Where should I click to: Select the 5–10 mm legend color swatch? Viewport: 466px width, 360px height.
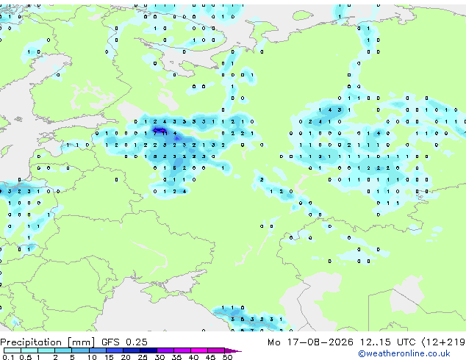(x=80, y=350)
